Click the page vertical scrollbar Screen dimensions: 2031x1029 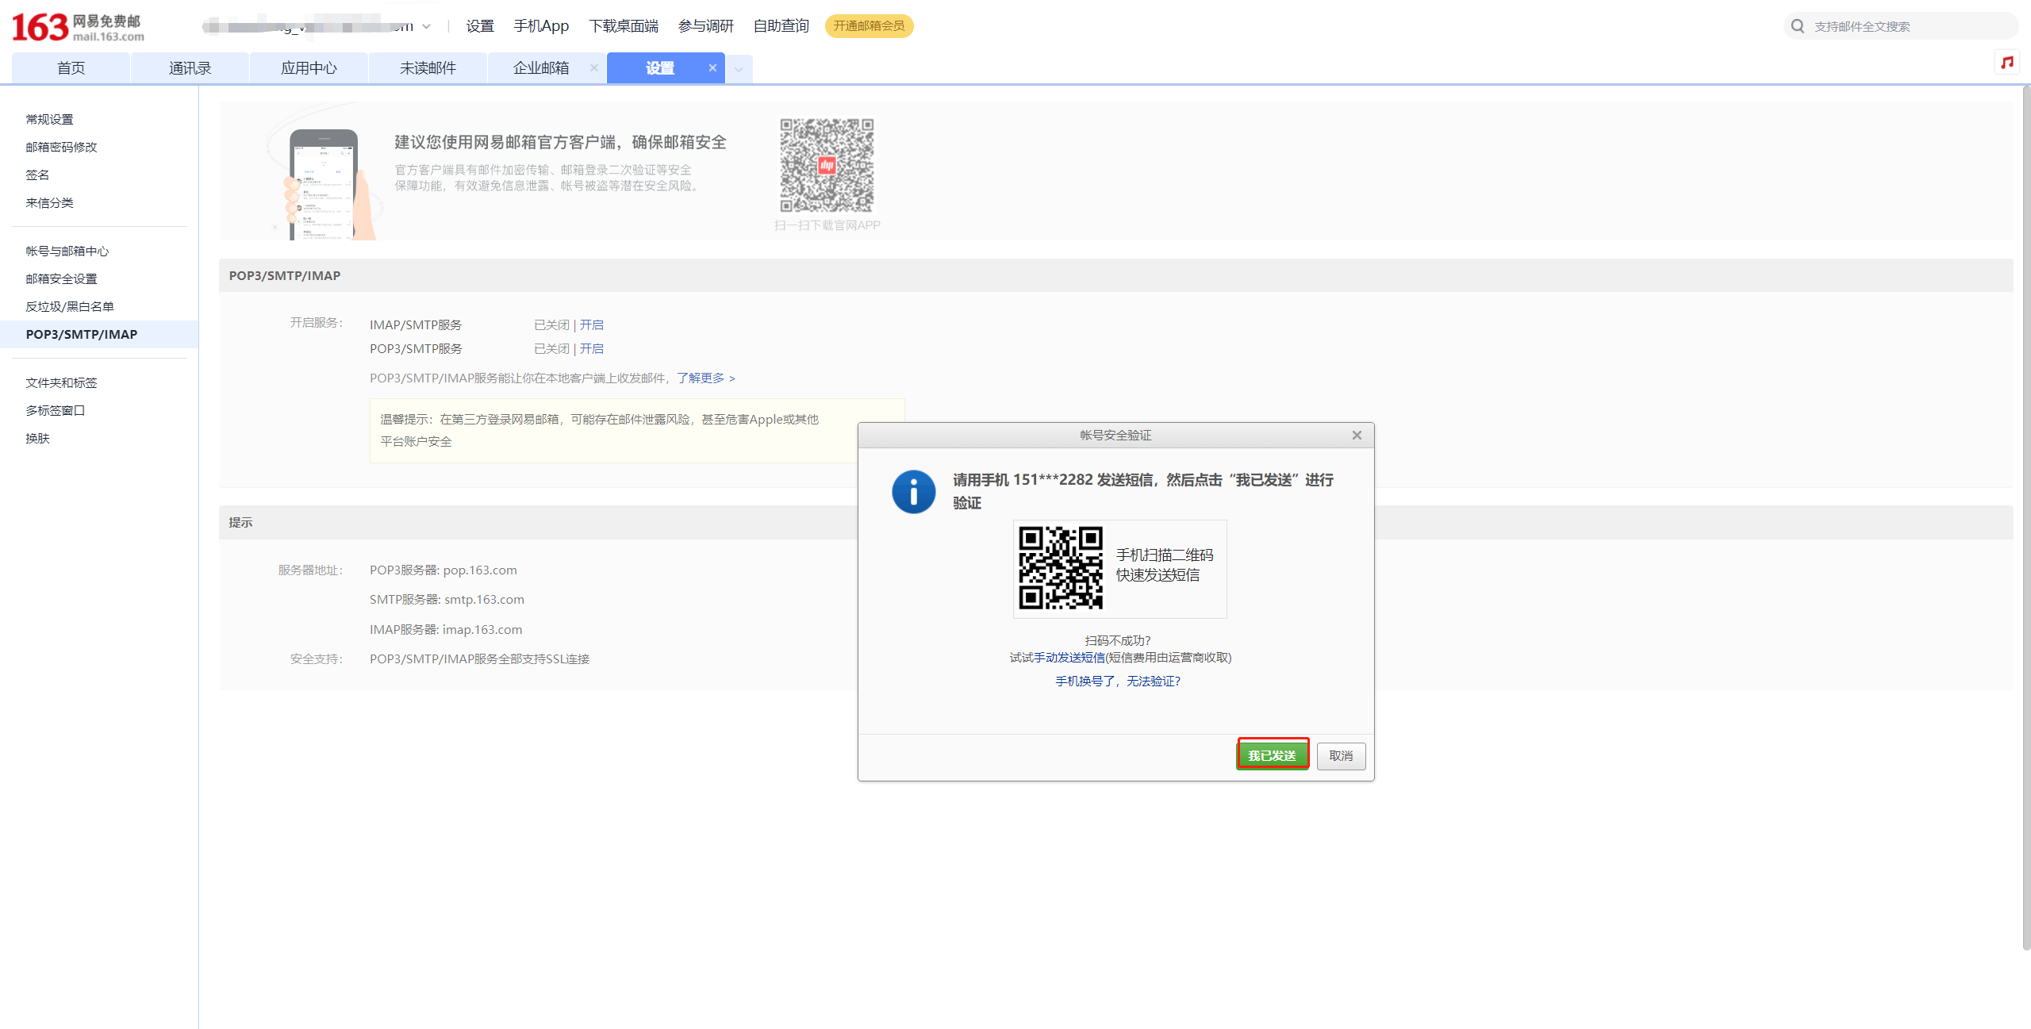(2025, 516)
